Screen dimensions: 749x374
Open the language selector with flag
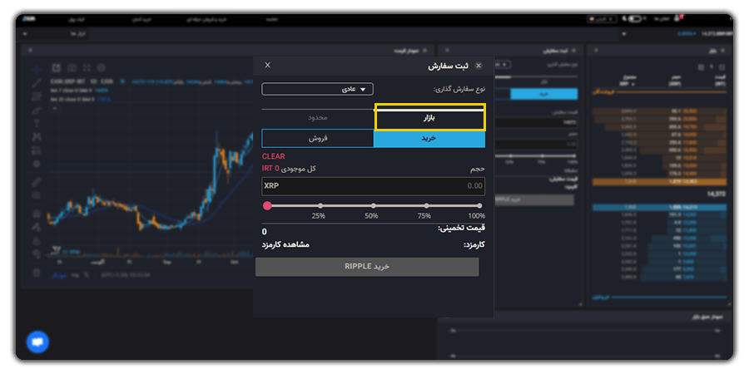coord(603,18)
